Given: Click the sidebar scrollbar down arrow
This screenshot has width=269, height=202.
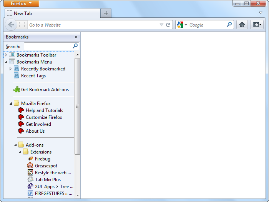Looking at the screenshot, I should (x=77, y=195).
